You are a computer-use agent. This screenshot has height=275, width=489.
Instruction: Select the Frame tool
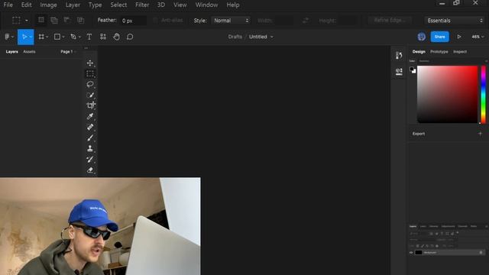point(41,37)
